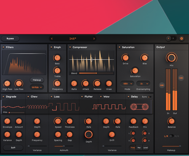Adjust the Loss Azimuth slider
Viewport: 189px width, 156px height.
tap(64, 146)
